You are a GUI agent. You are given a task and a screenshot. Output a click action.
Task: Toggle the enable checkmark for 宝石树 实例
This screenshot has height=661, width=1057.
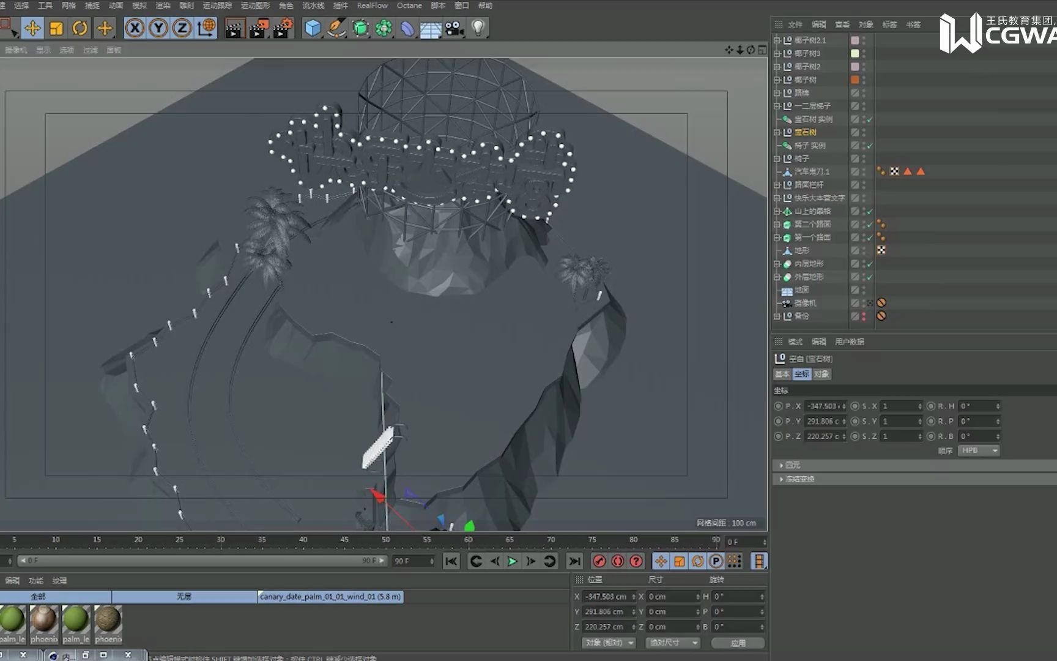click(869, 120)
